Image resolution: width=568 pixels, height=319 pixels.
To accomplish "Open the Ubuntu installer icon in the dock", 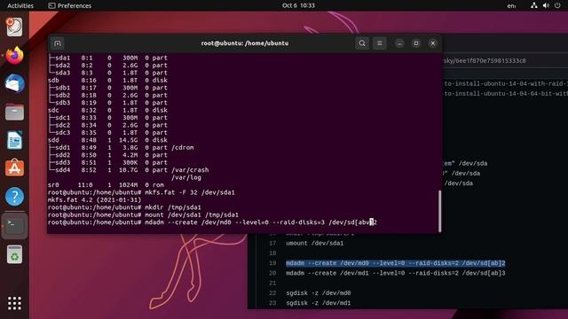I will click(14, 27).
